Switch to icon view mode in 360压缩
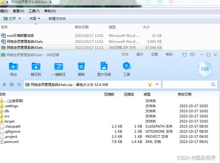The image size is (220, 163). [x=11, y=85]
